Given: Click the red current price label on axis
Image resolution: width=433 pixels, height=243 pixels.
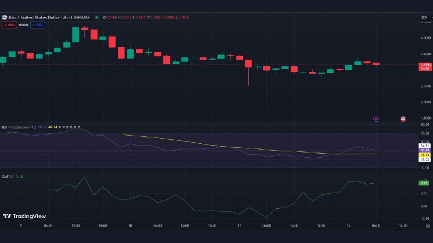Looking at the screenshot, I should pyautogui.click(x=424, y=66).
